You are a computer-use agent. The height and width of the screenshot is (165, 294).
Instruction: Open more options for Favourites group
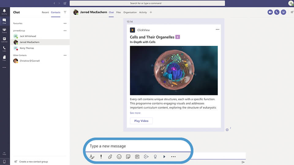(x=65, y=24)
